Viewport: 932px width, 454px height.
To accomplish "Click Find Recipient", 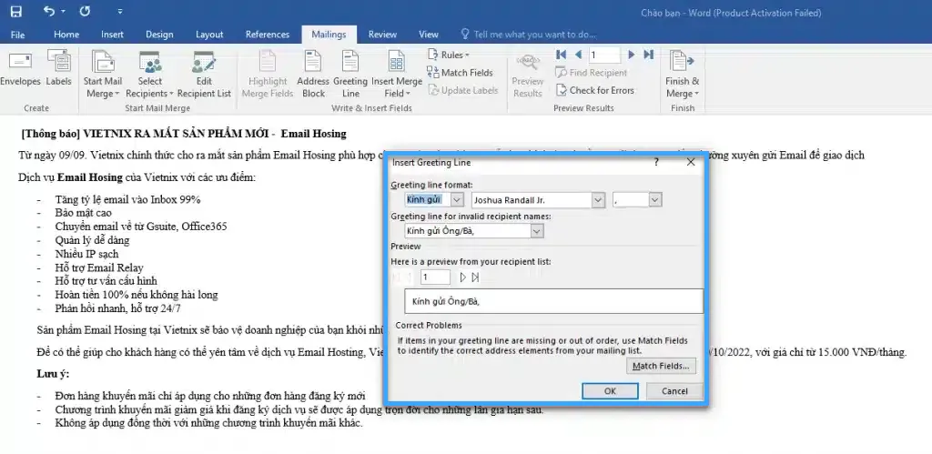I will click(x=591, y=73).
